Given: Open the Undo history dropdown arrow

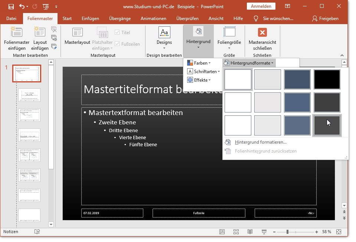Looking at the screenshot, I should pyautogui.click(x=27, y=7).
